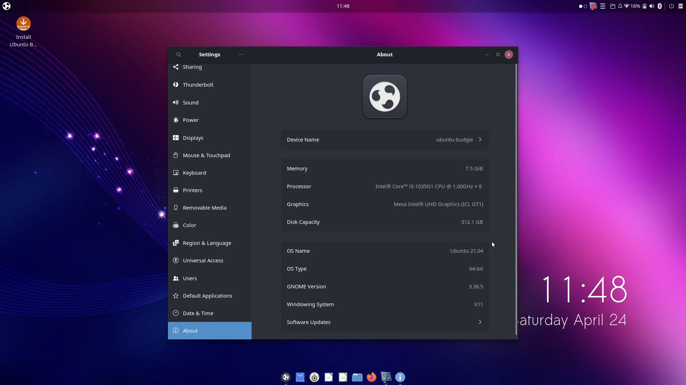Open Thunderbolt settings
686x385 pixels.
coord(210,85)
